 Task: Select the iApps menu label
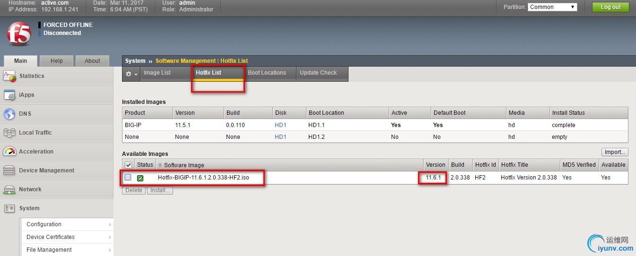pos(26,95)
